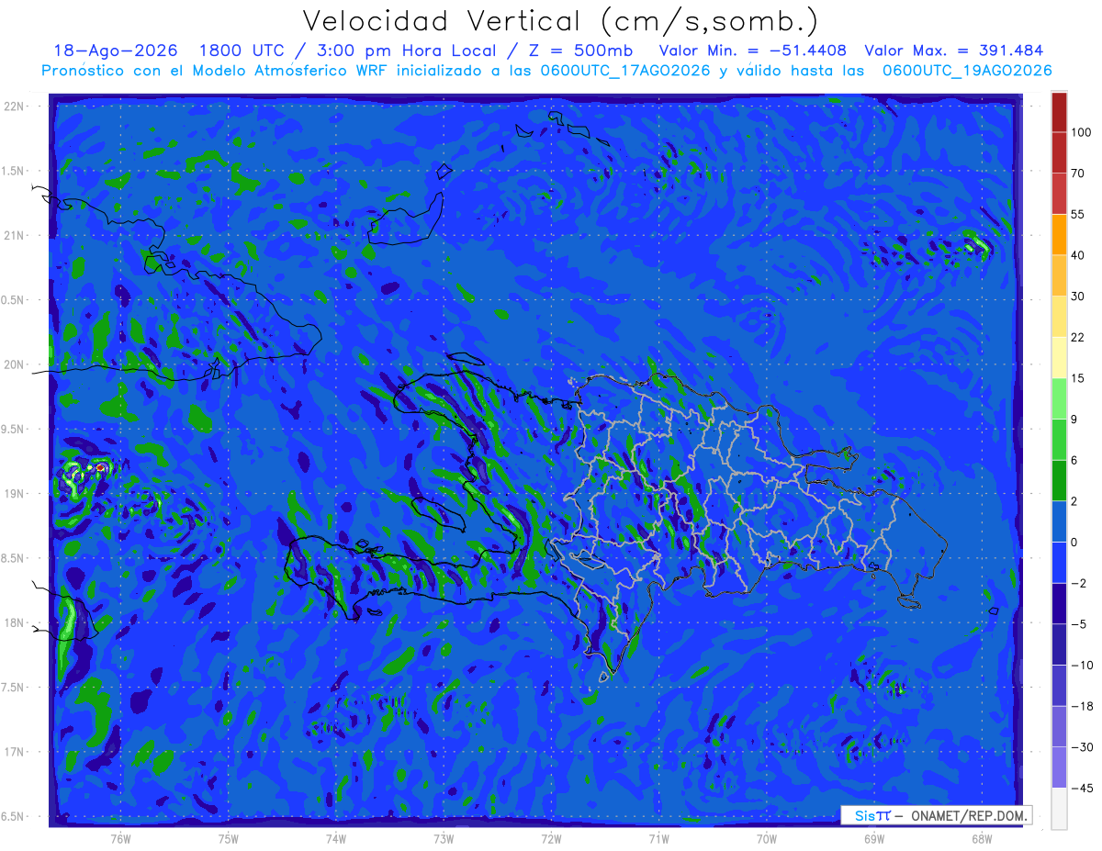Click the colorbar label "-18"
Screen dimensions: 1102x851
pyautogui.click(x=1081, y=706)
